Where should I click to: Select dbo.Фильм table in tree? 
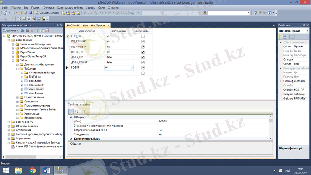[x=36, y=93]
